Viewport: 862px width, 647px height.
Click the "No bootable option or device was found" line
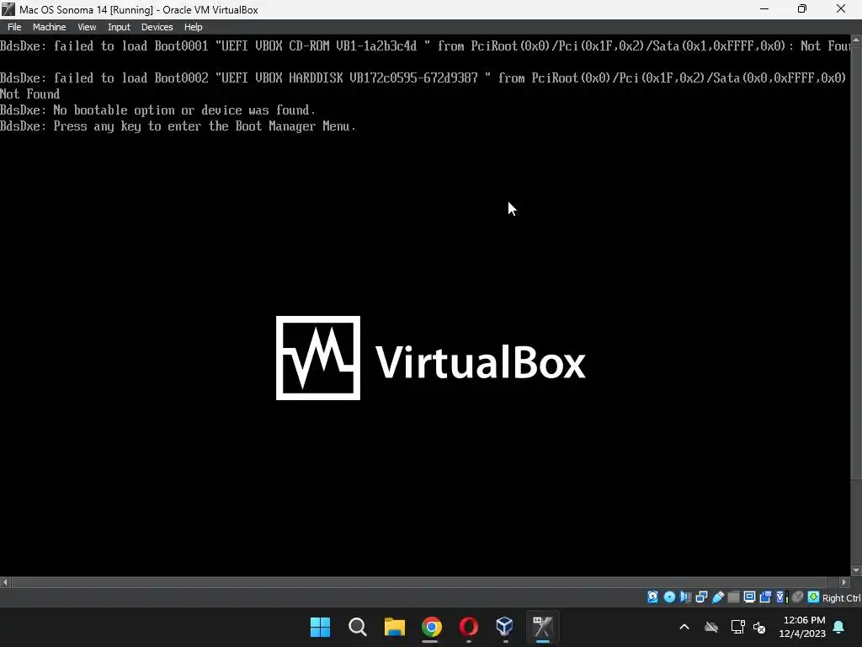click(x=157, y=110)
